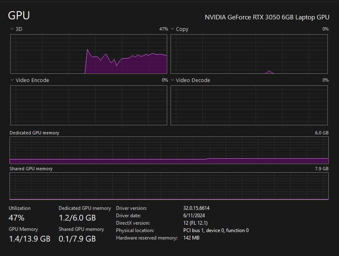The image size is (339, 256).
Task: Click the 0% value above Video Encode graph
Action: click(165, 80)
